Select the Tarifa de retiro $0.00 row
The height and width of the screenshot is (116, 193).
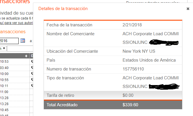(x=113, y=95)
